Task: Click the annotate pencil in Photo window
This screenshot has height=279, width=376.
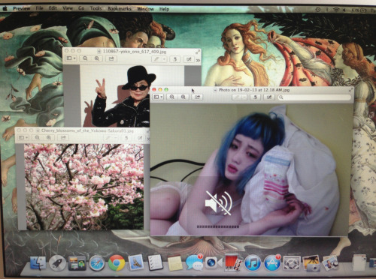Action: click(x=236, y=97)
